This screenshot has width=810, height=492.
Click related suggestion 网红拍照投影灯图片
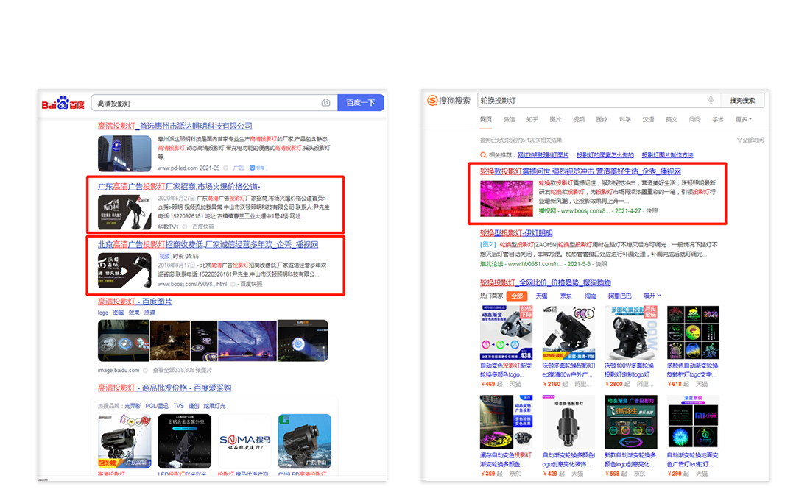[543, 155]
